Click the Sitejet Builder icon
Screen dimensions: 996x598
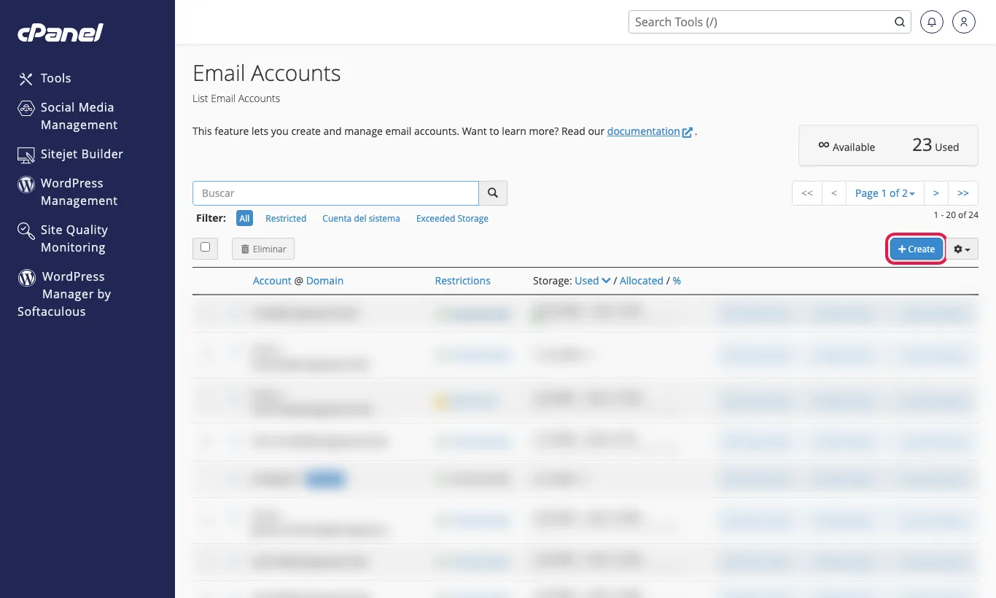[x=26, y=155]
